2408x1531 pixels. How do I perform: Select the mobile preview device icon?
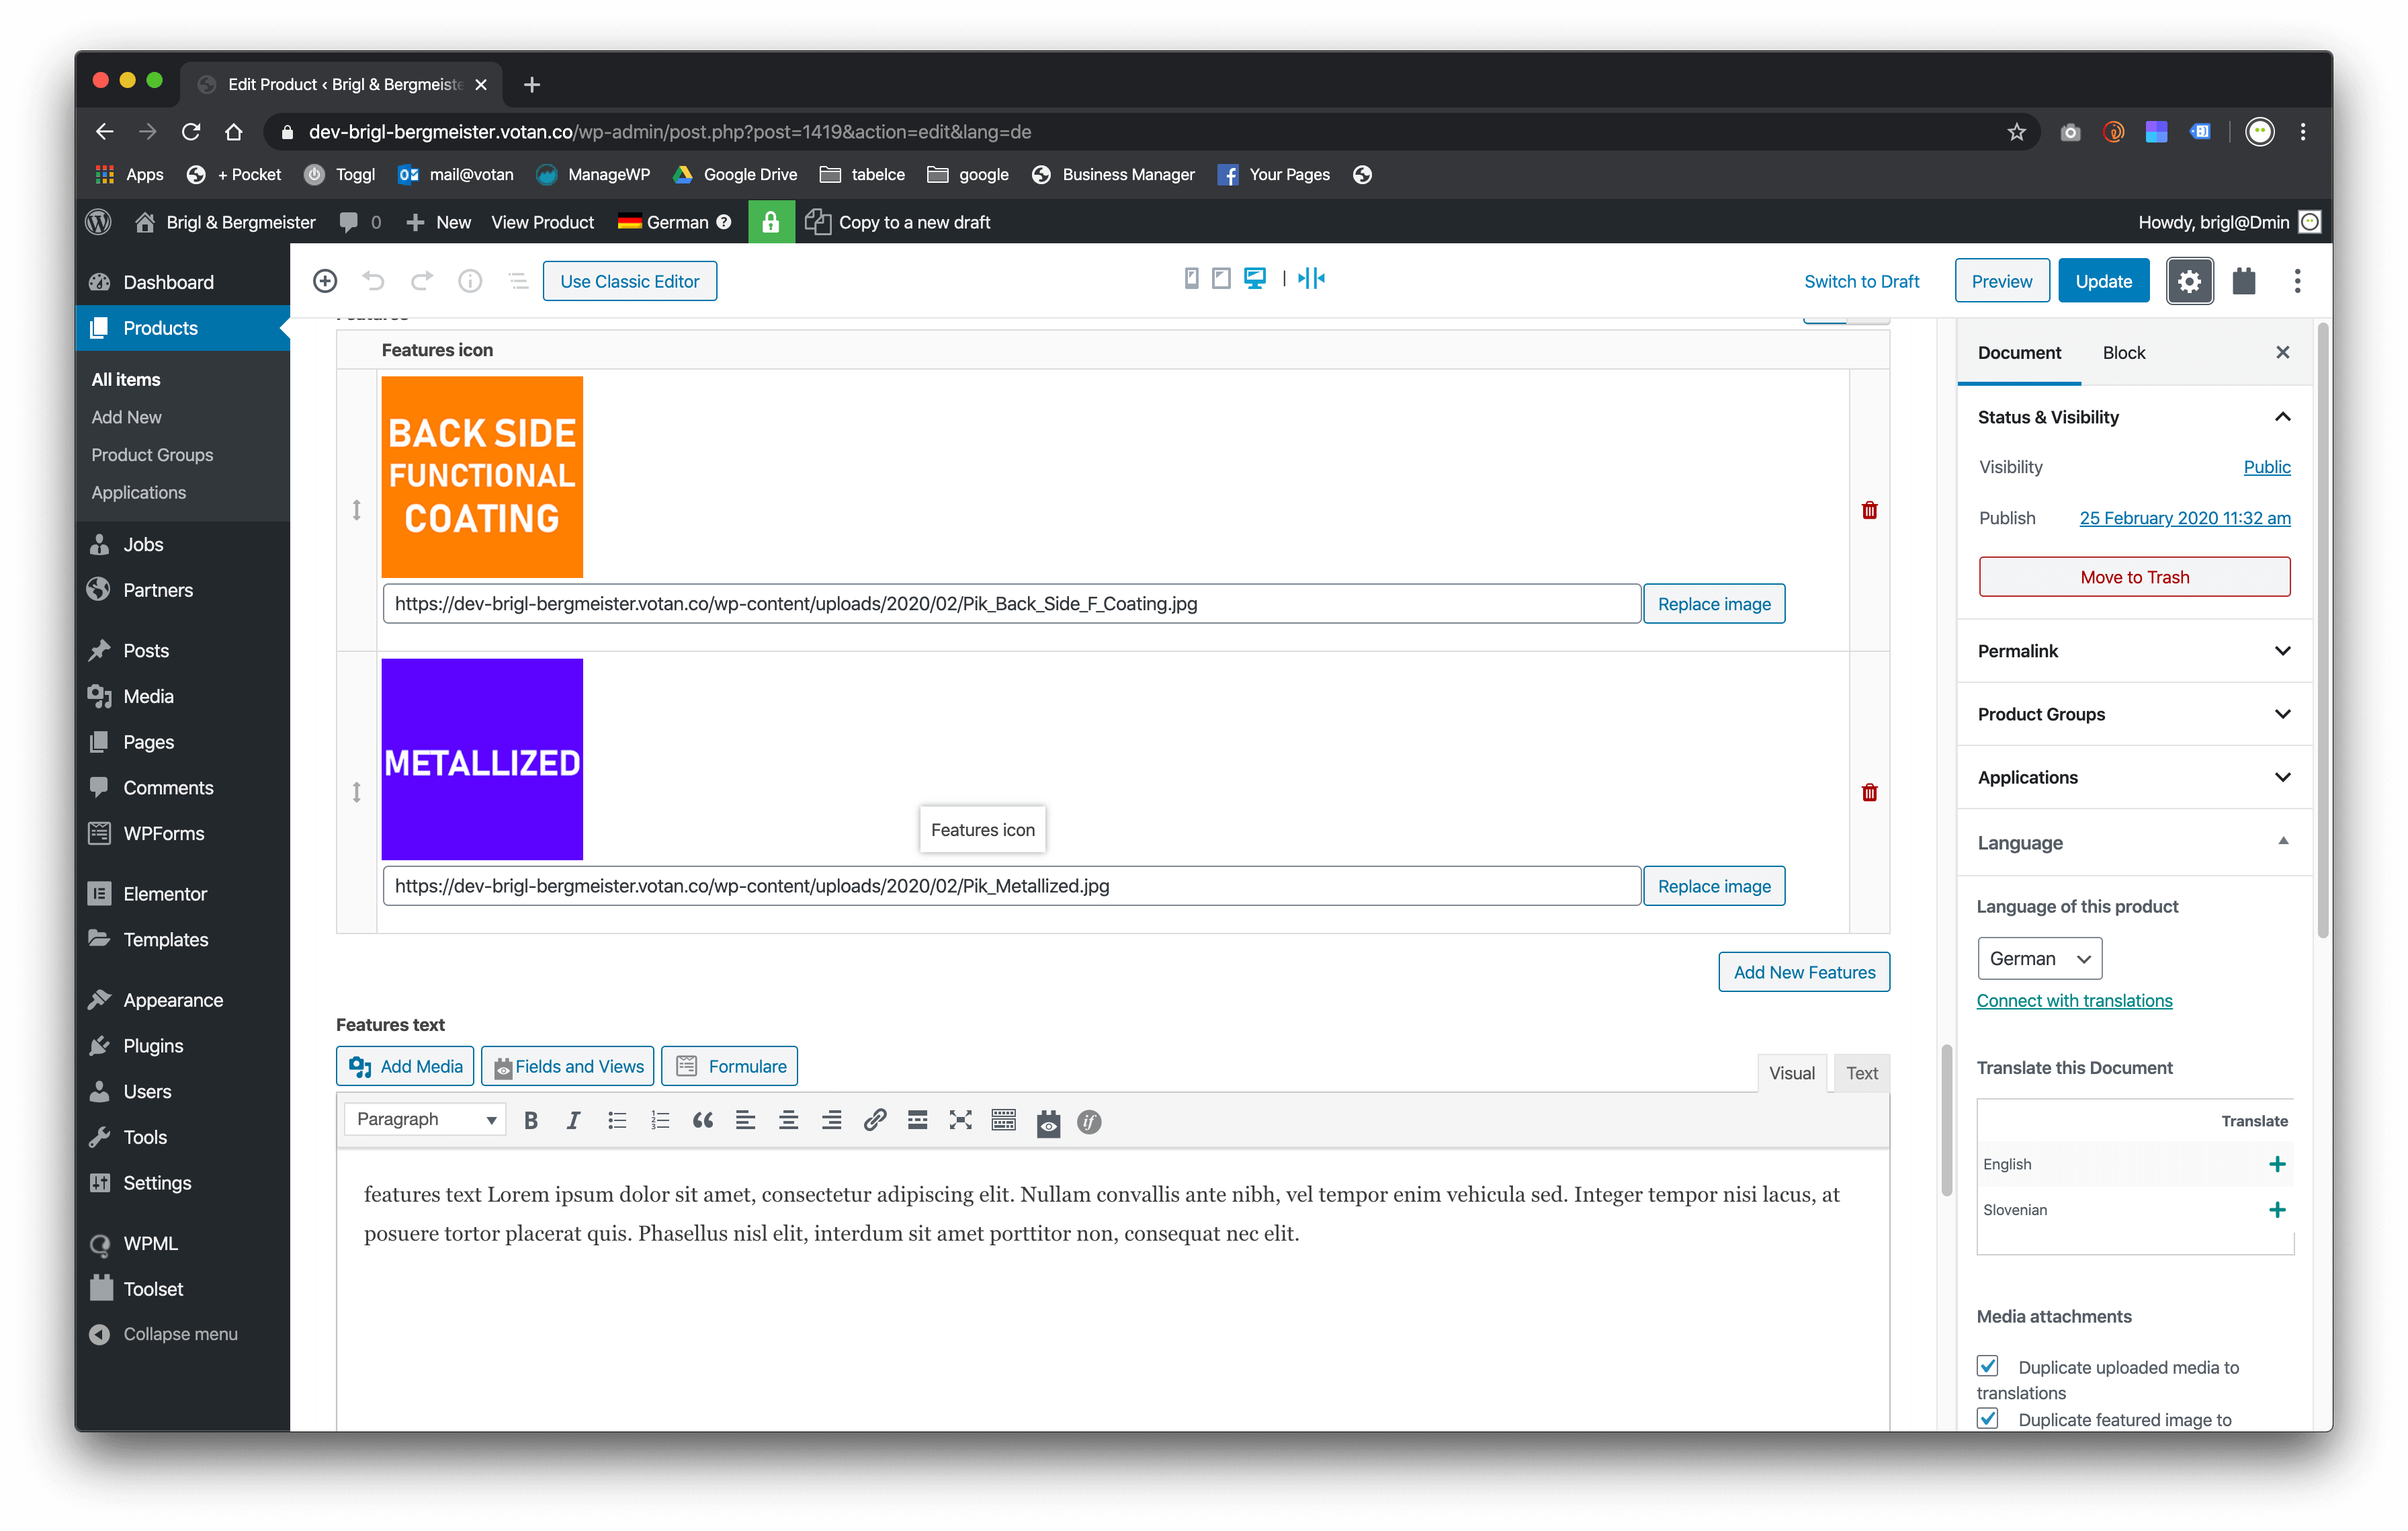[x=1191, y=278]
